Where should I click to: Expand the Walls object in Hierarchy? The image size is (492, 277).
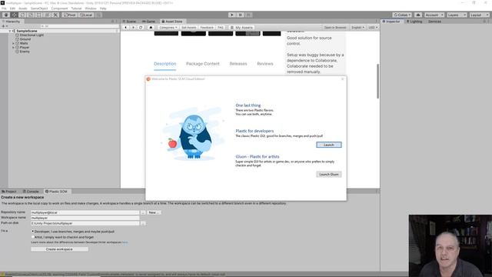pos(13,43)
